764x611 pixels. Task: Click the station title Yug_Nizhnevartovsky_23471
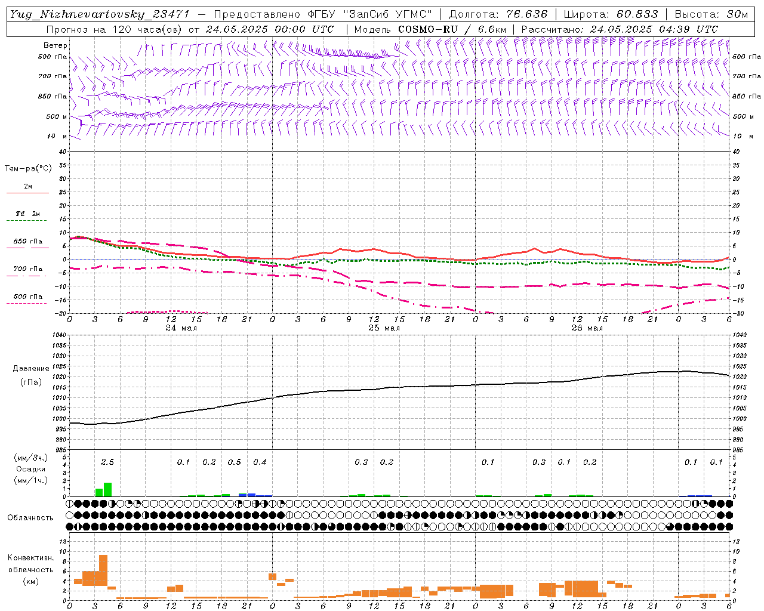pos(100,14)
